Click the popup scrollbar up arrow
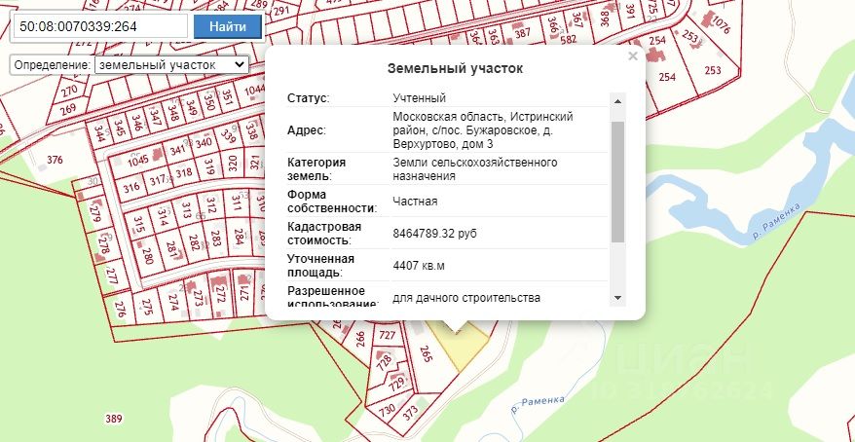 click(617, 101)
